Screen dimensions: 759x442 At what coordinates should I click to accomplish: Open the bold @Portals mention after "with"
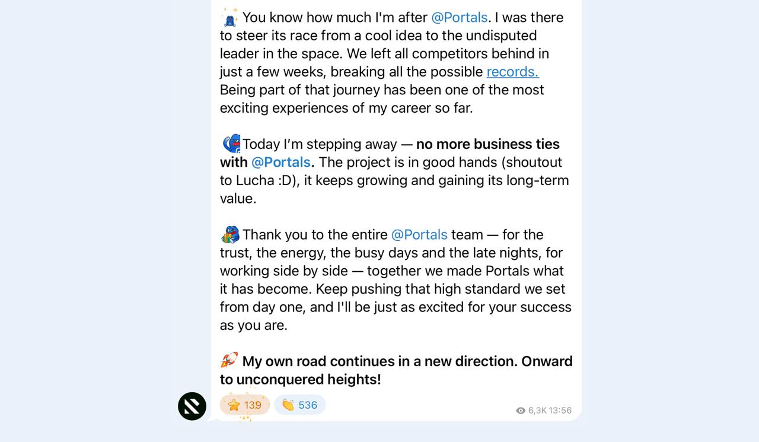(x=281, y=163)
